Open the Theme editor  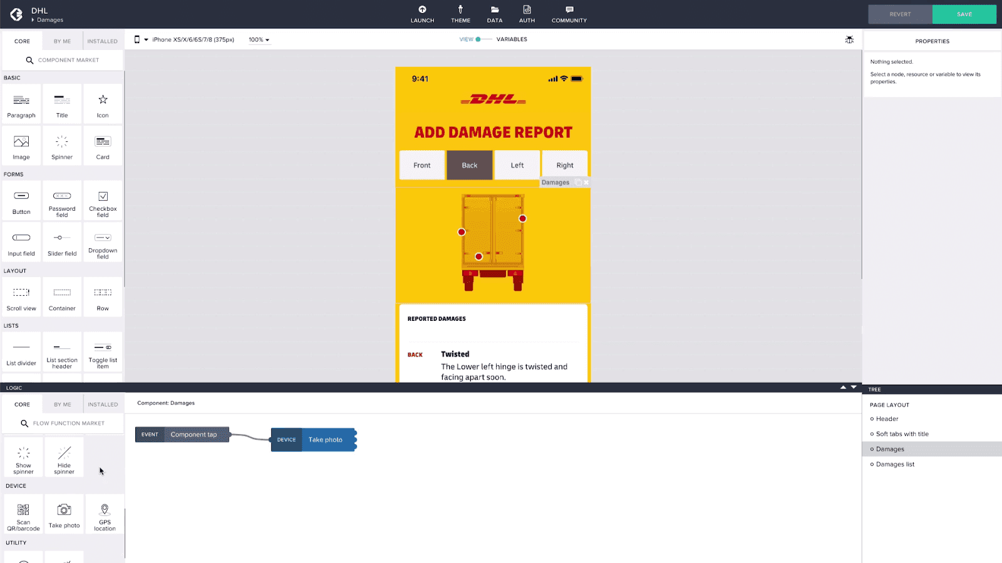[460, 14]
